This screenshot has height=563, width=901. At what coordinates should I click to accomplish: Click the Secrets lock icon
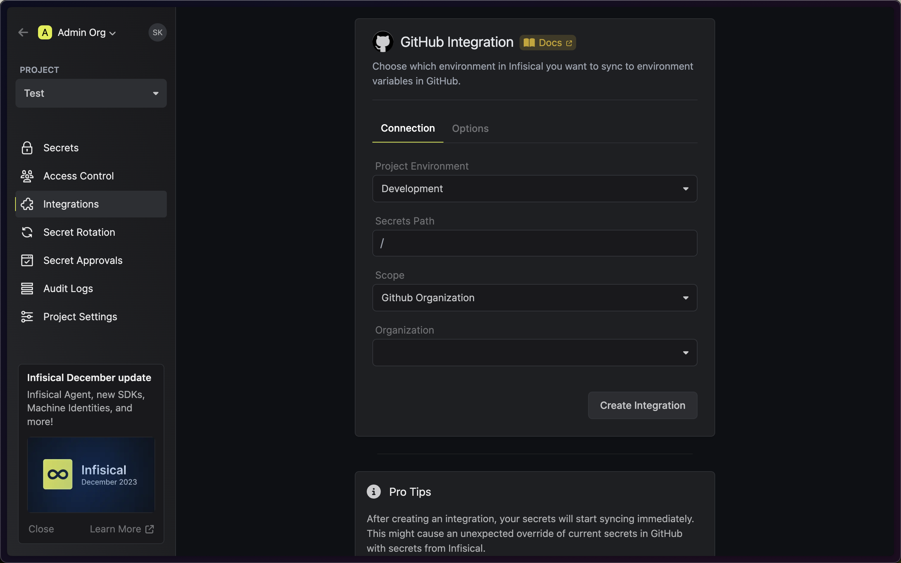point(27,148)
